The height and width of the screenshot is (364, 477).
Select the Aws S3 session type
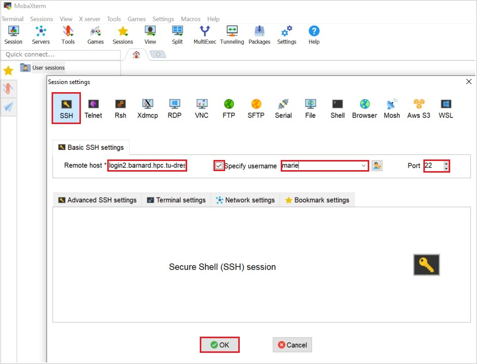[x=419, y=108]
